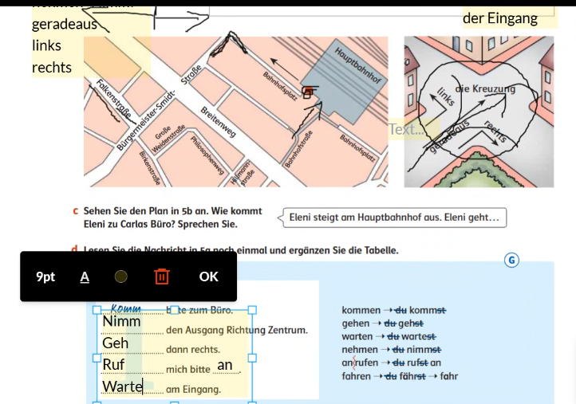Viewport: 576px width, 404px height.
Task: Click the handwritten 'Komm' answer
Action: click(x=125, y=308)
